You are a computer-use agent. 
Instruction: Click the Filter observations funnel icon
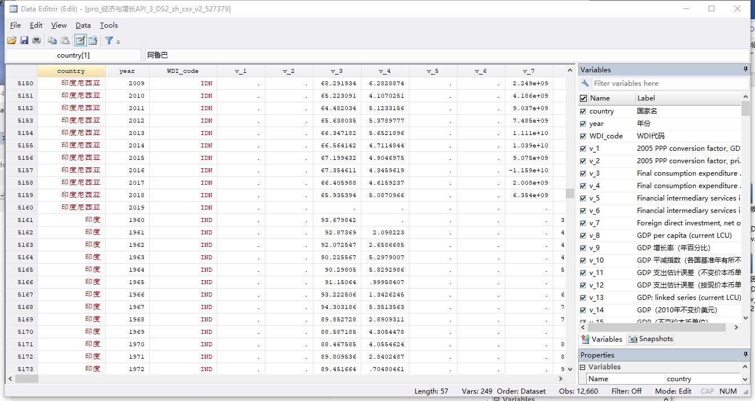pyautogui.click(x=109, y=41)
